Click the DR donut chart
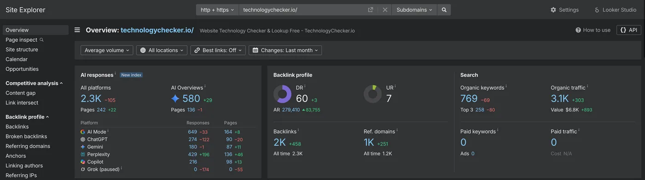645x180 pixels. point(282,94)
